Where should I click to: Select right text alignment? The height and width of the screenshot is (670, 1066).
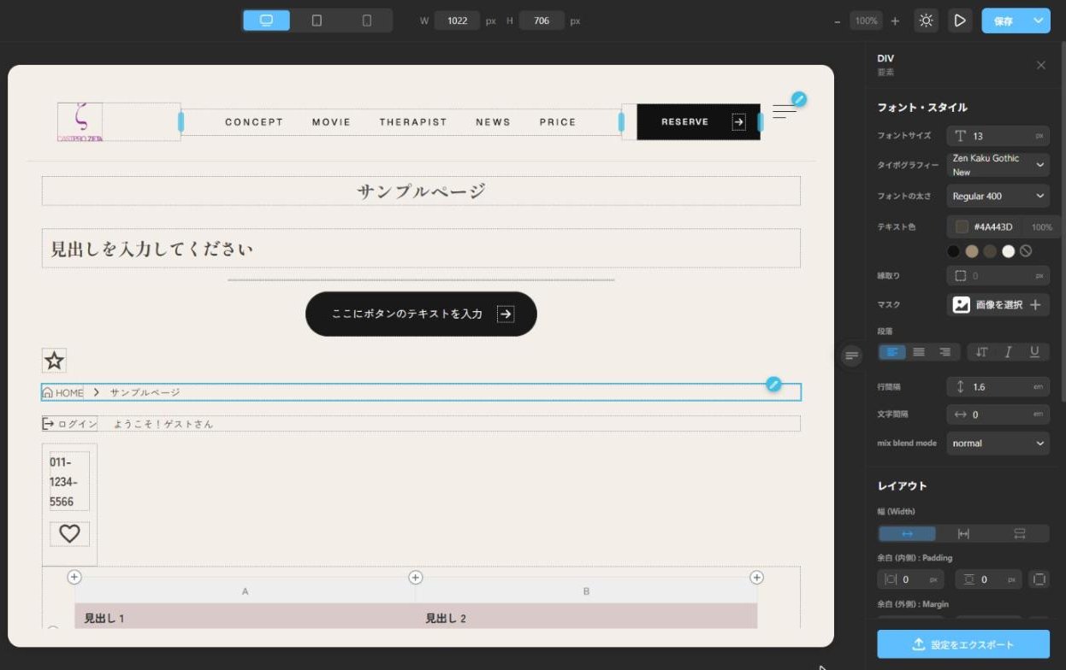click(945, 352)
